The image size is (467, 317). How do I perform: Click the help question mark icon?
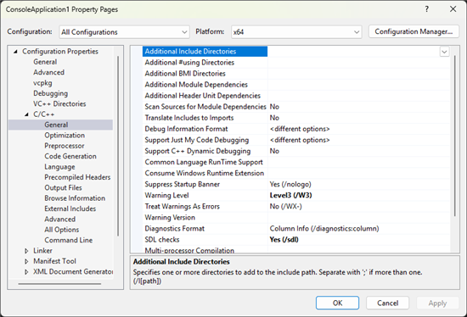[427, 9]
